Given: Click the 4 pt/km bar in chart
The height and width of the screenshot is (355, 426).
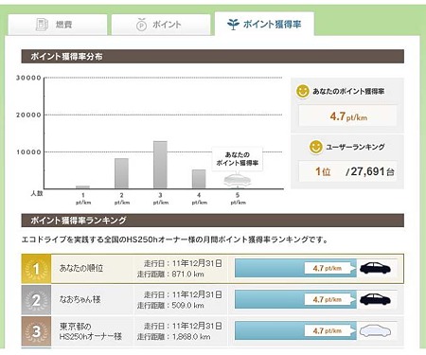Looking at the screenshot, I should 199,179.
